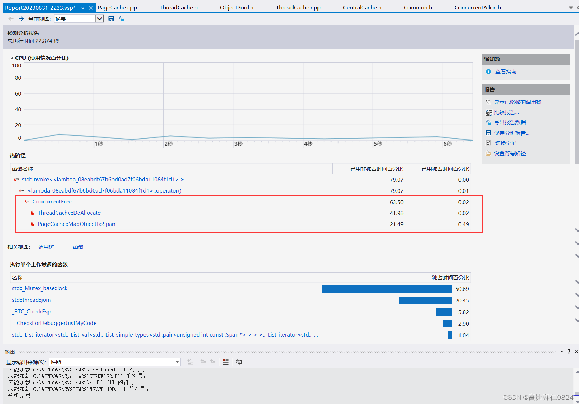Click the 50.69 exclusive time bar
Screen dimensions: 579x404
tap(387, 289)
